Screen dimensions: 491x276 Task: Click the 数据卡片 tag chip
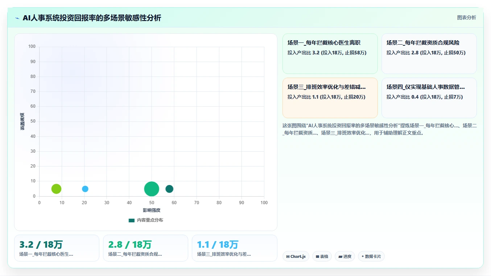tap(371, 256)
